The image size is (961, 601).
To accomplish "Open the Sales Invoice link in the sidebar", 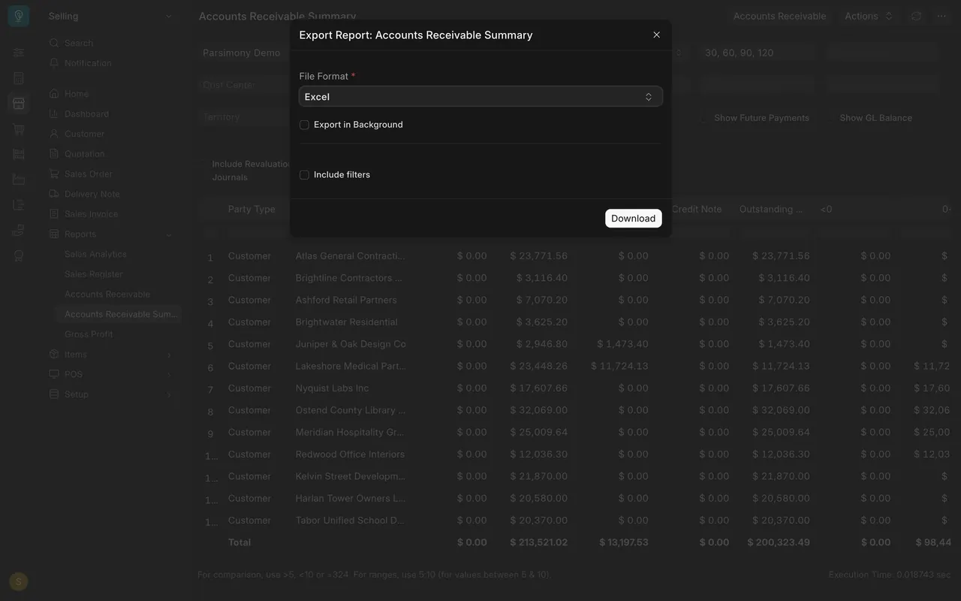I will (92, 214).
